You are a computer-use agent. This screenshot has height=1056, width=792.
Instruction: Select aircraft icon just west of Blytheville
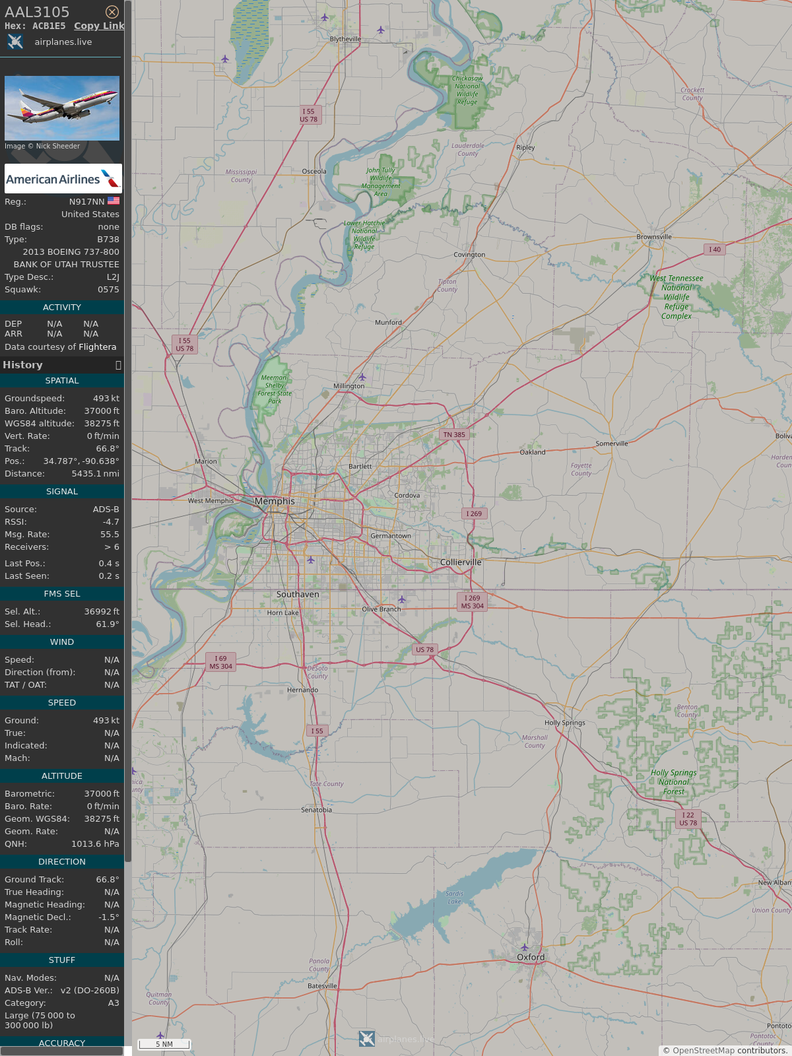click(x=325, y=17)
